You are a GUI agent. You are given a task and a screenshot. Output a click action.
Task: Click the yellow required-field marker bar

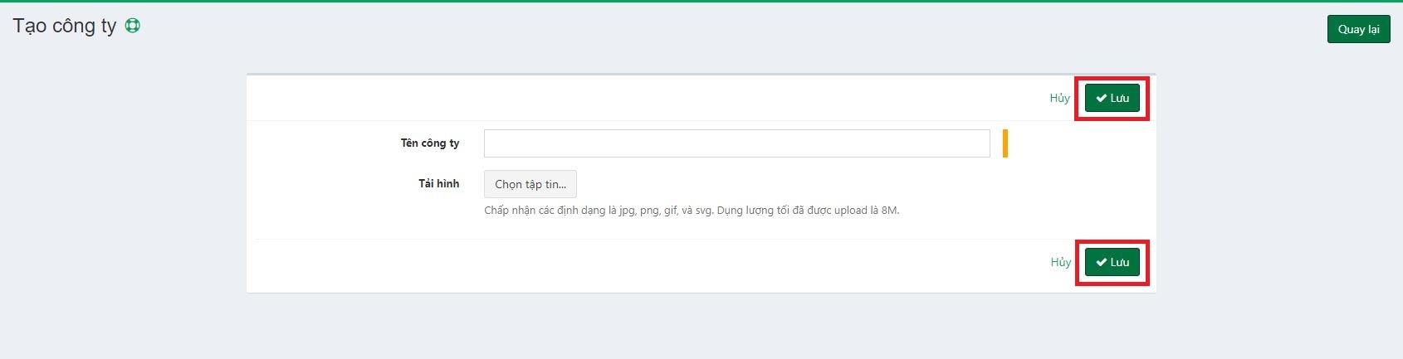pyautogui.click(x=1005, y=143)
